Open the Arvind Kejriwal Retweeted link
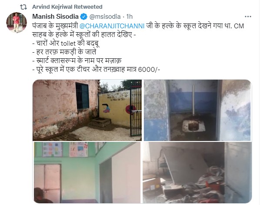Image resolution: width=260 pixels, height=205 pixels. point(67,7)
